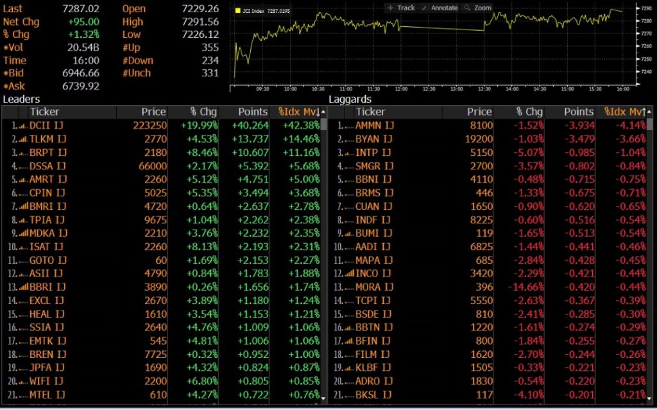This screenshot has width=657, height=410.
Task: Enable the Track crosshair tool on the chart
Action: coord(402,8)
